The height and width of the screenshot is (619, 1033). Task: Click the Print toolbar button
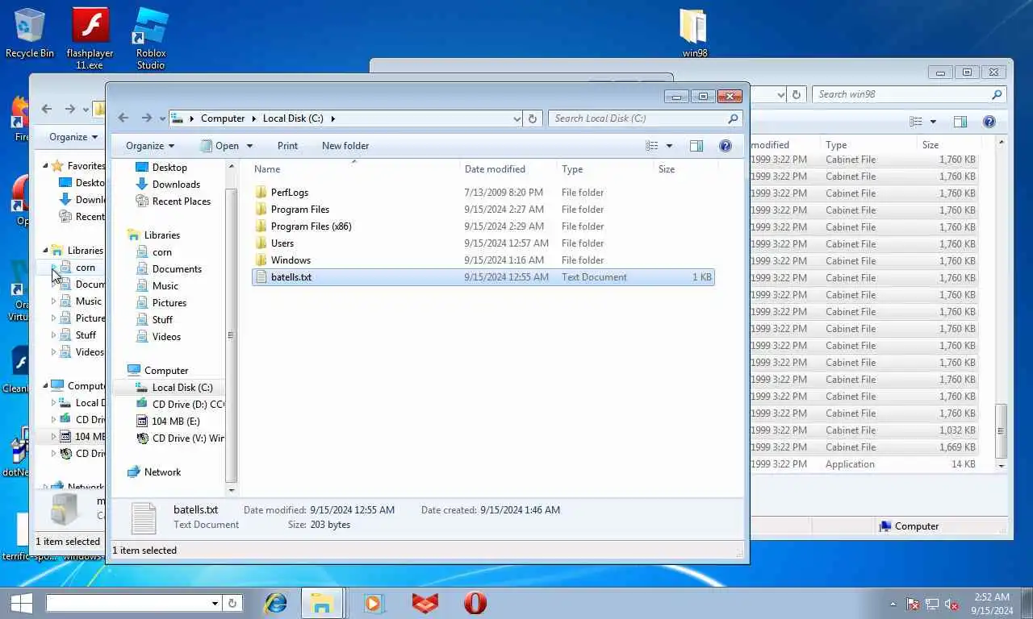[287, 146]
